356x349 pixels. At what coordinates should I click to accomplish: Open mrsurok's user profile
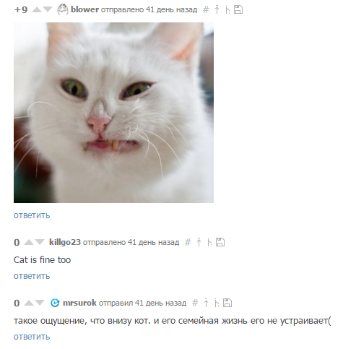point(79,303)
